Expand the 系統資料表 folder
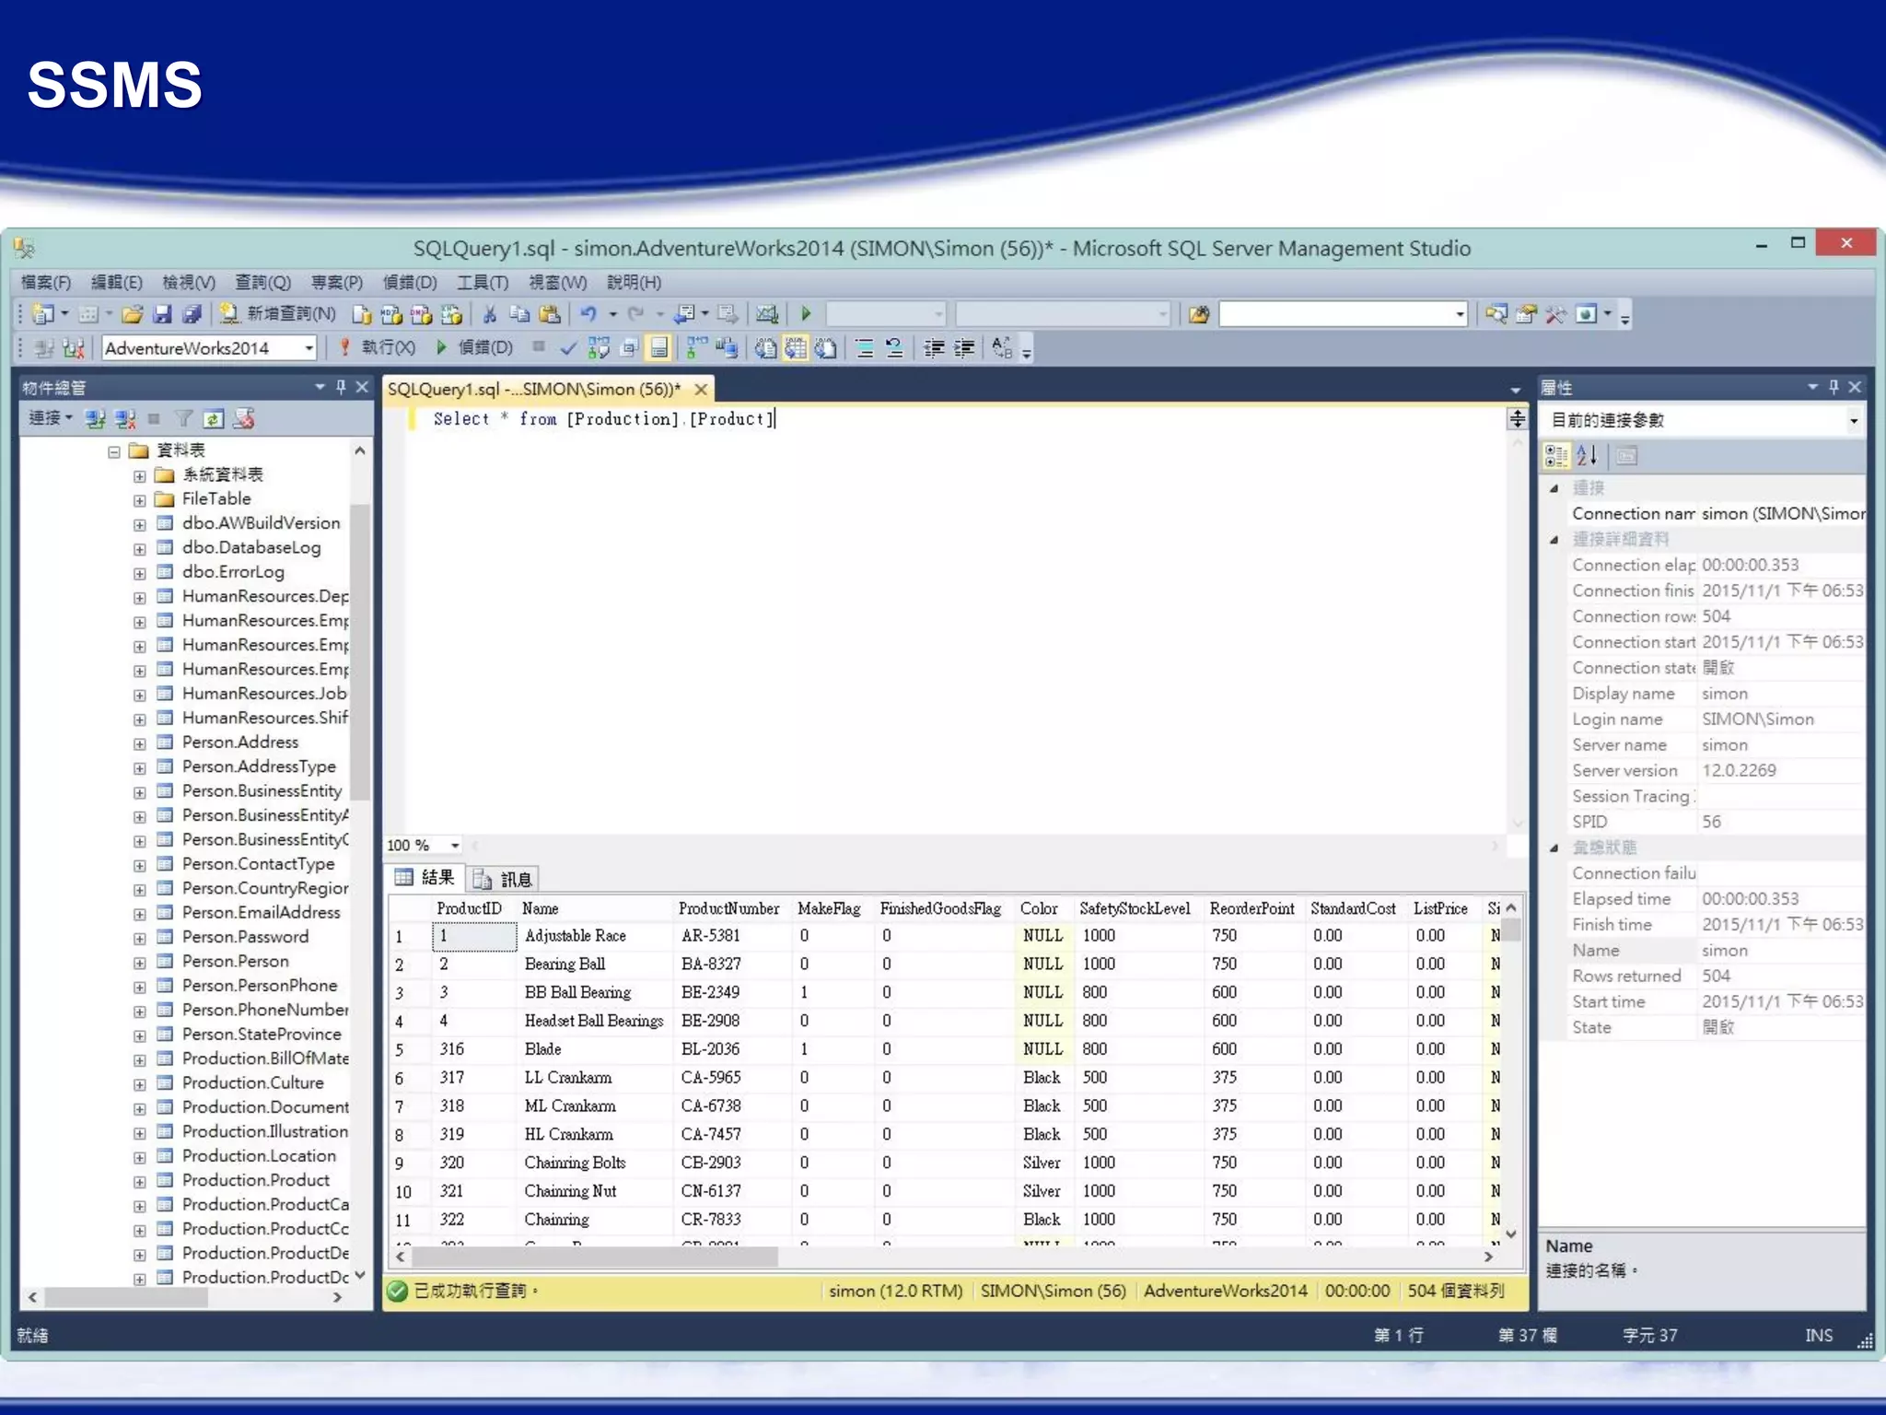This screenshot has height=1415, width=1886. [139, 476]
